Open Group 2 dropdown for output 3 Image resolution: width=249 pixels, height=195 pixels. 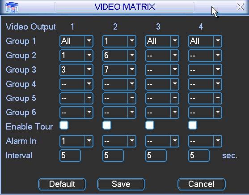[x=162, y=56]
